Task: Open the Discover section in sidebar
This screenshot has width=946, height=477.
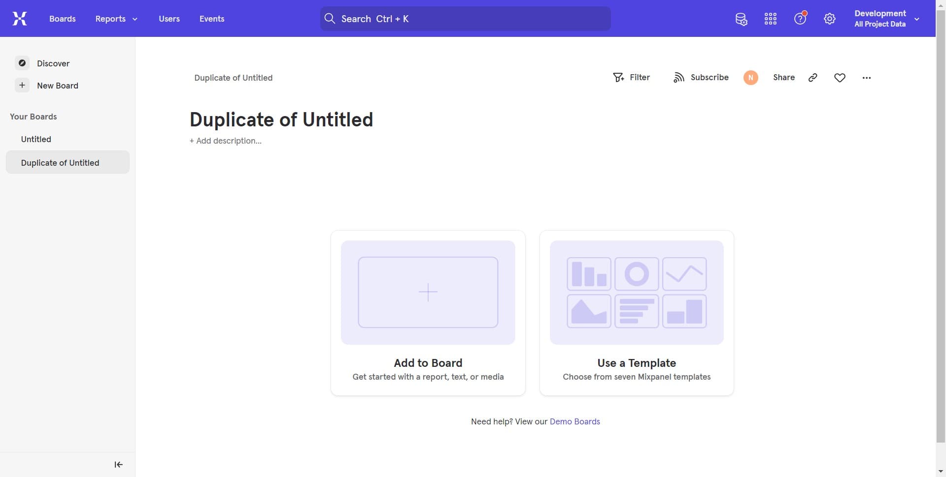Action: [53, 63]
